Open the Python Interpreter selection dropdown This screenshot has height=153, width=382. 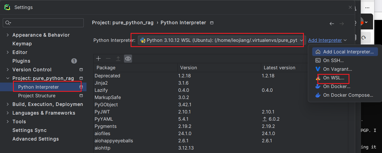click(222, 40)
